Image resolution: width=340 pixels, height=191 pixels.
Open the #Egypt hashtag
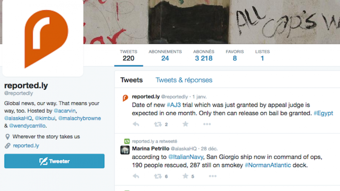[323, 113]
